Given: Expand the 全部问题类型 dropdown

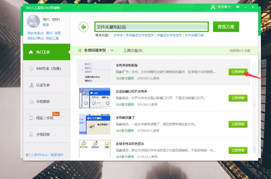Looking at the screenshot, I should tap(112, 50).
